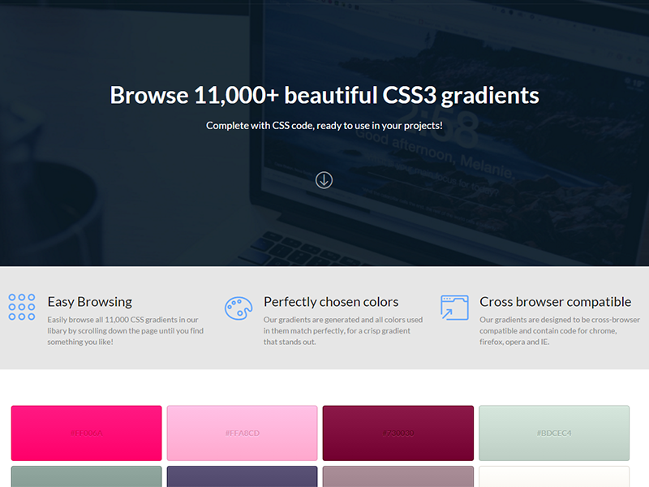The width and height of the screenshot is (649, 487).
Task: Pick the unlabeled dark purple gradient card
Action: (x=242, y=476)
